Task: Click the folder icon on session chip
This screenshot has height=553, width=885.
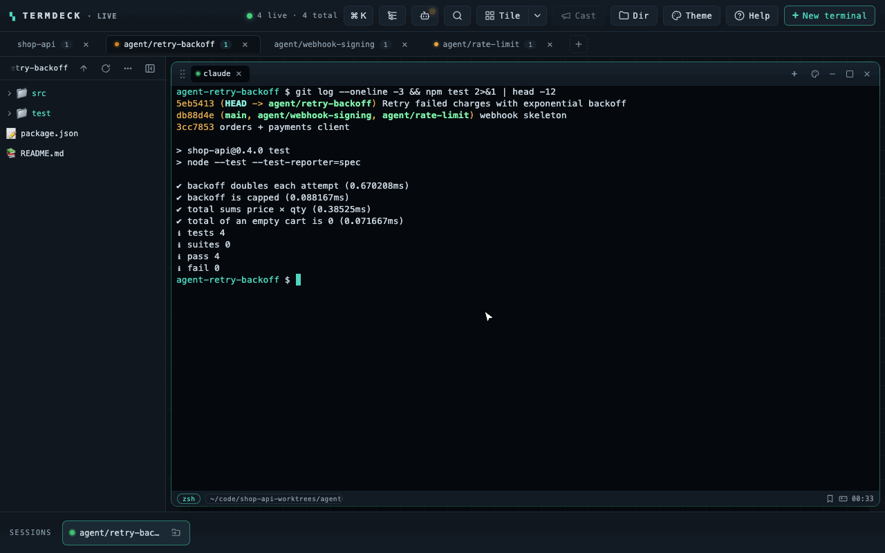Action: point(176,532)
